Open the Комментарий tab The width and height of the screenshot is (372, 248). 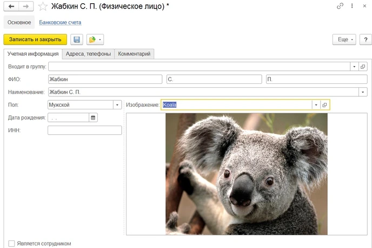click(135, 54)
